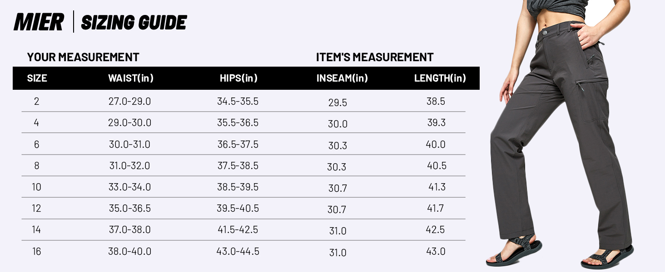Click the MIER brand logo
Image resolution: width=665 pixels, height=272 pixels.
39,22
